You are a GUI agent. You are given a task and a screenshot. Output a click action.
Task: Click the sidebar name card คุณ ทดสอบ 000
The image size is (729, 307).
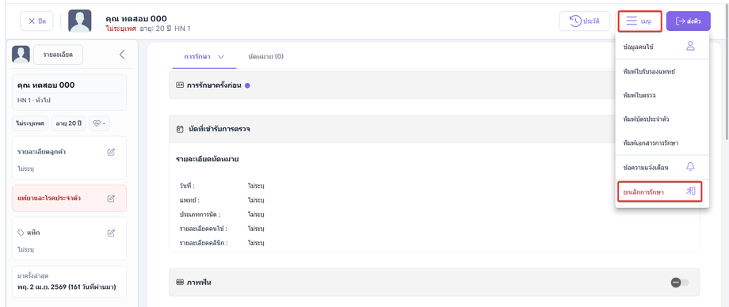(x=69, y=92)
